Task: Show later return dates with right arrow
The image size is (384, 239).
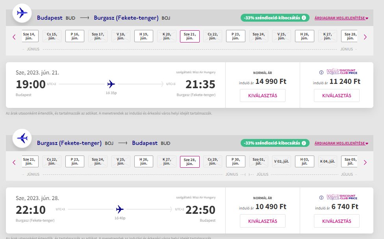Action: tap(365, 162)
